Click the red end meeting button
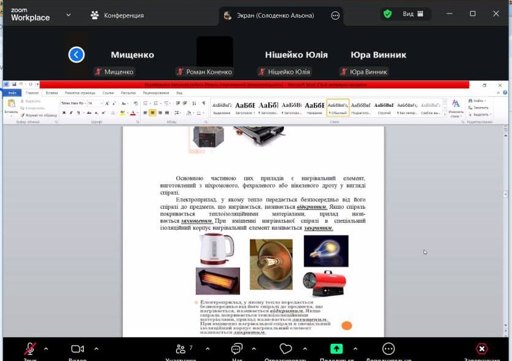Viewport: 512px width, 361px height. [482, 349]
